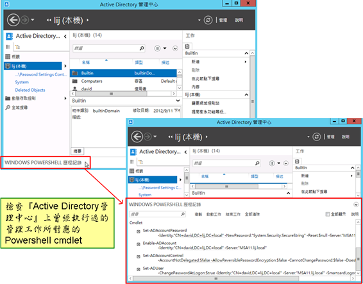Viewport: 363px width, 284px height.
Task: Open 概觀 overview in rear navigation pane
Action: [13, 56]
